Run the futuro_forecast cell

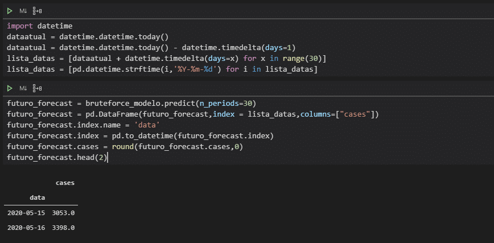click(x=10, y=88)
